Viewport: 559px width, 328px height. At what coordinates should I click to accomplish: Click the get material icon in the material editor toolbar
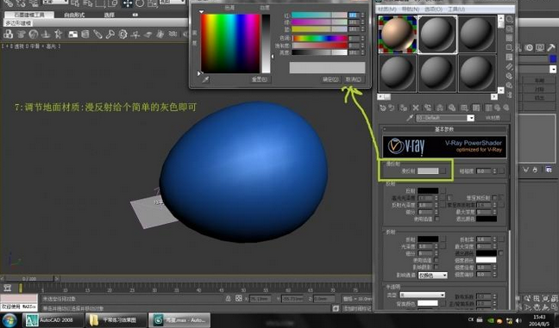pyautogui.click(x=383, y=108)
